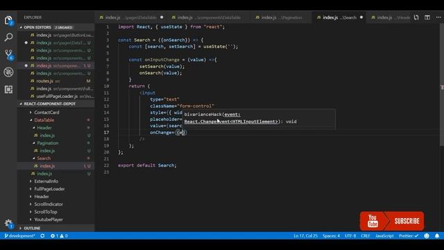The image size is (444, 250).
Task: Click the YouTube Subscribe button
Action: [392, 221]
